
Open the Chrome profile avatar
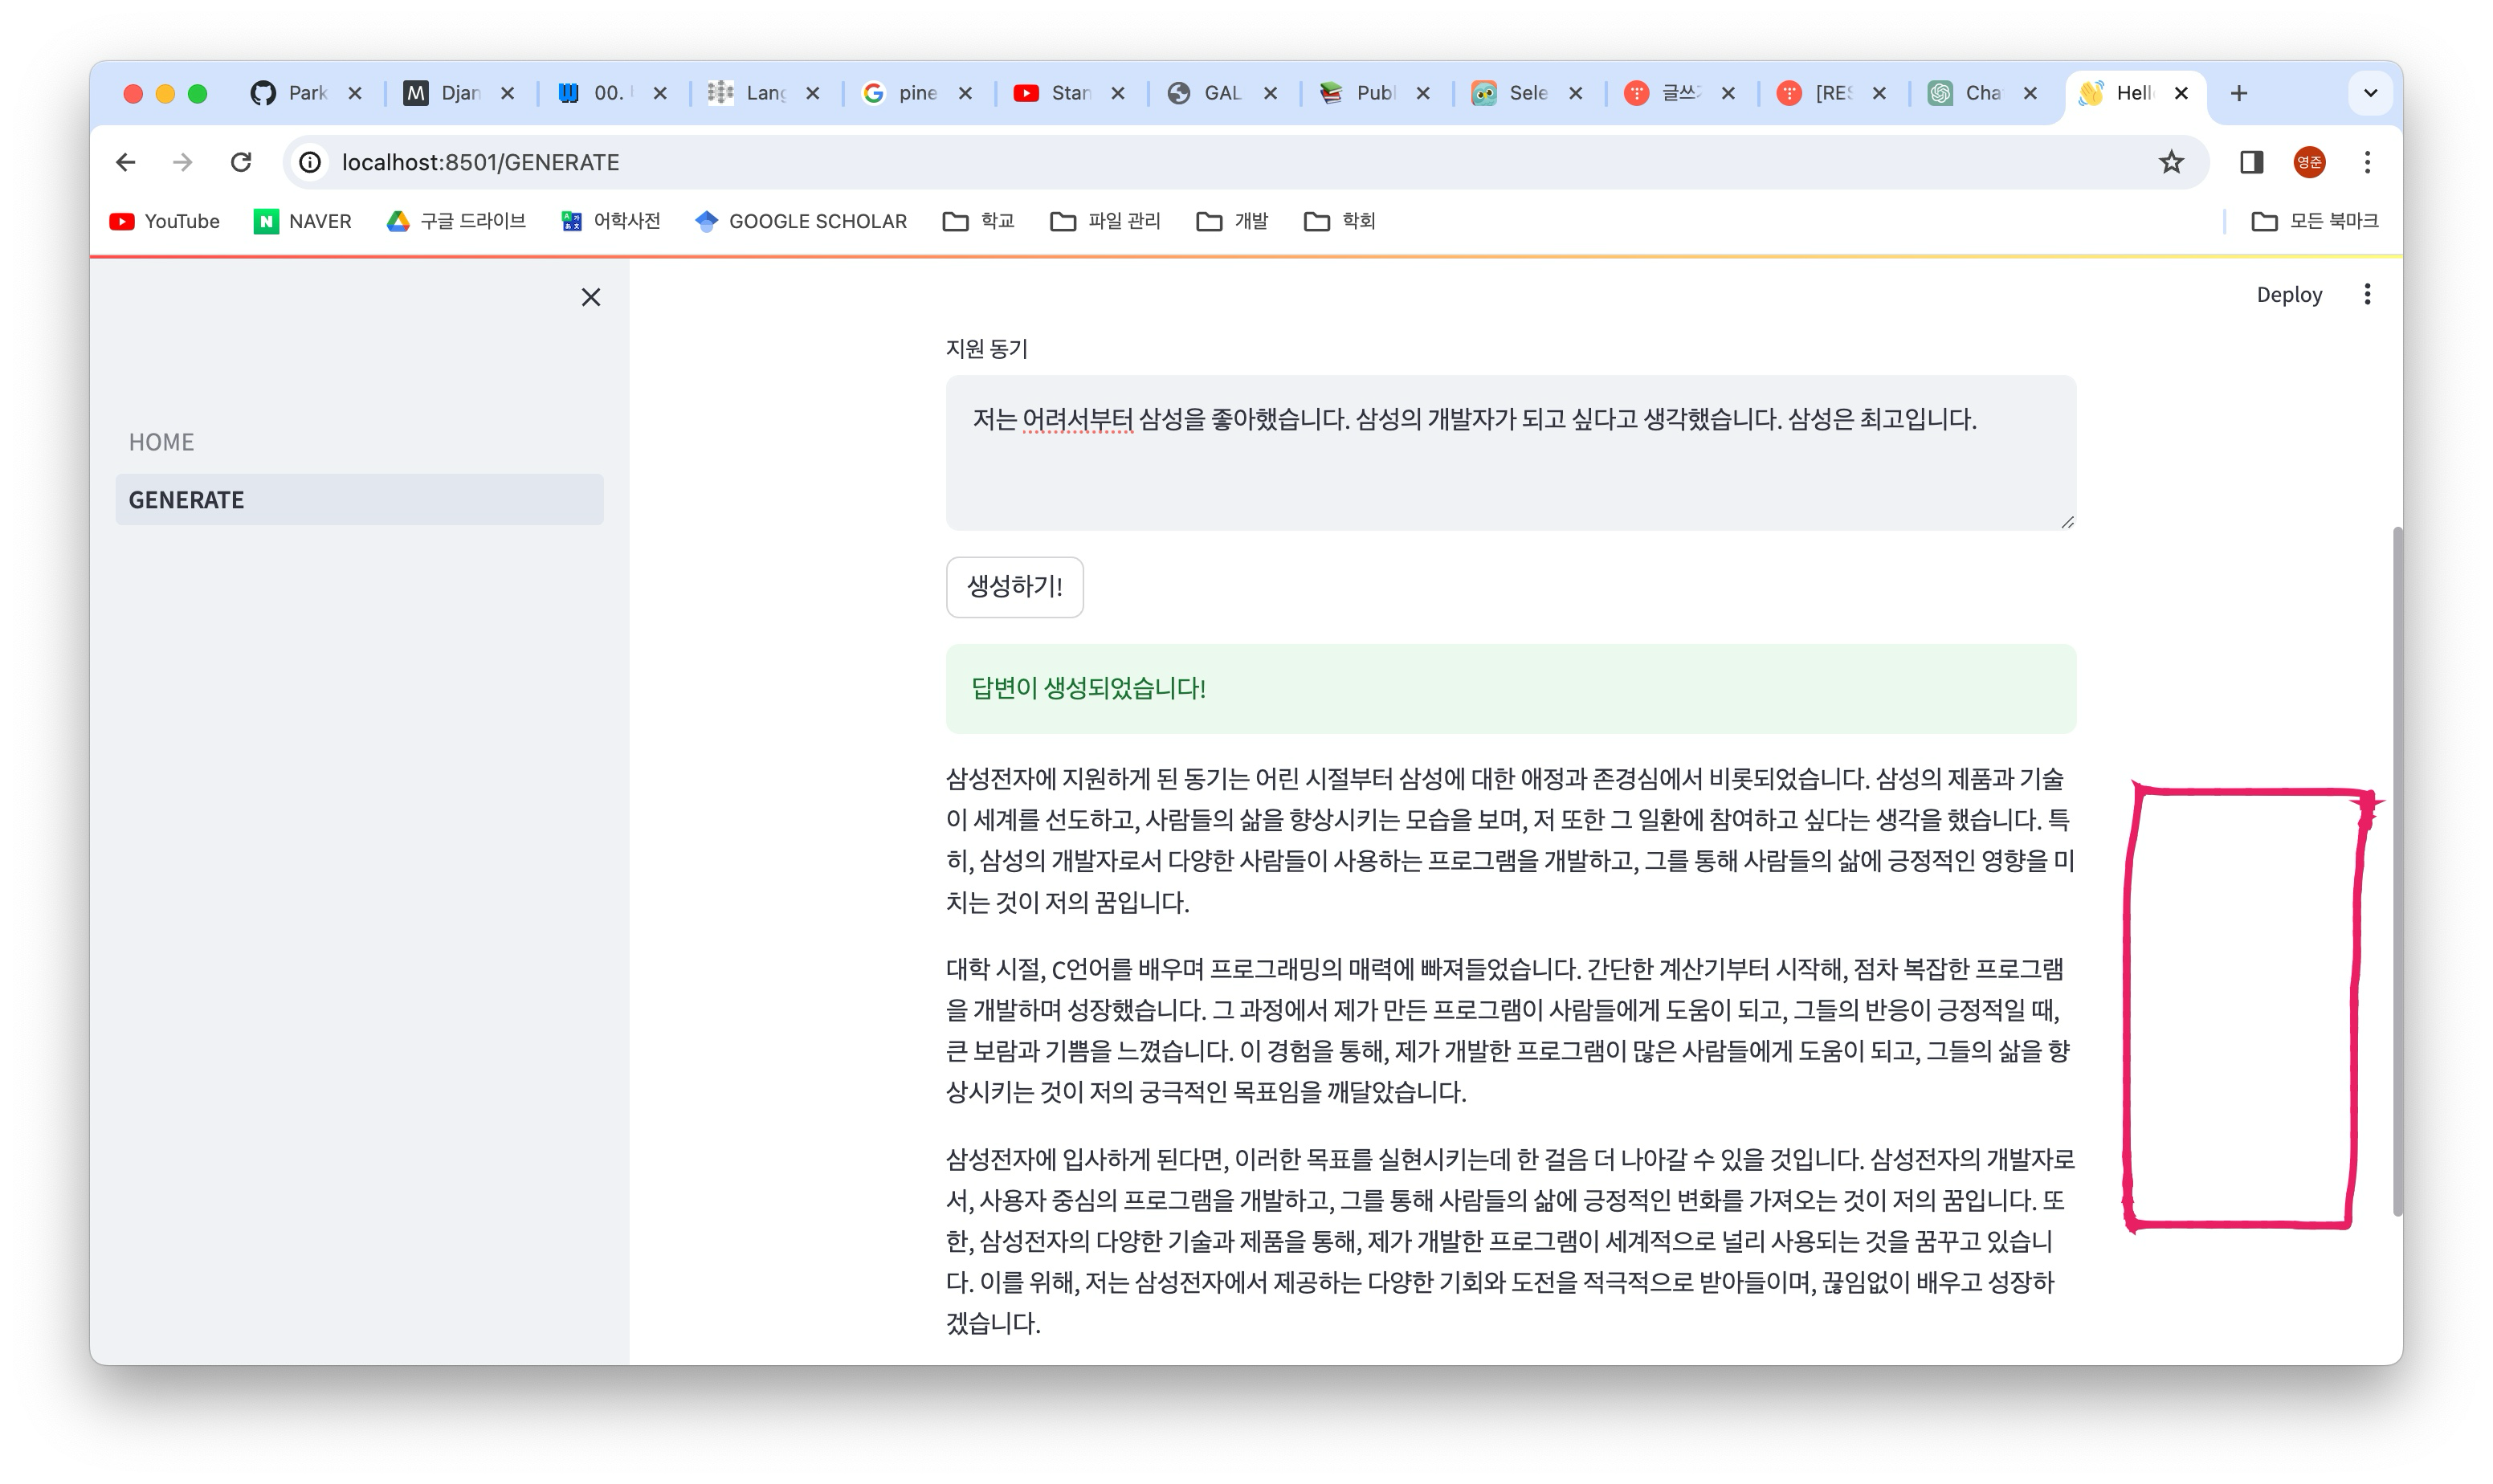(2309, 162)
